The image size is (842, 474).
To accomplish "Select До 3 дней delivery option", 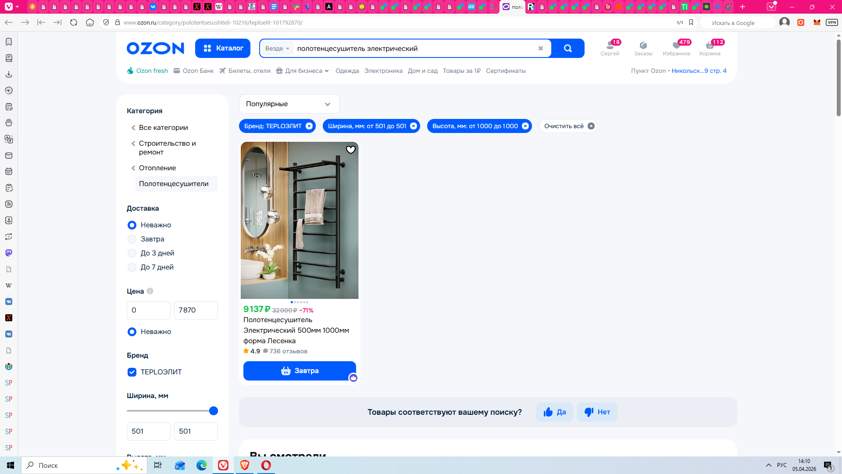I will 132,253.
